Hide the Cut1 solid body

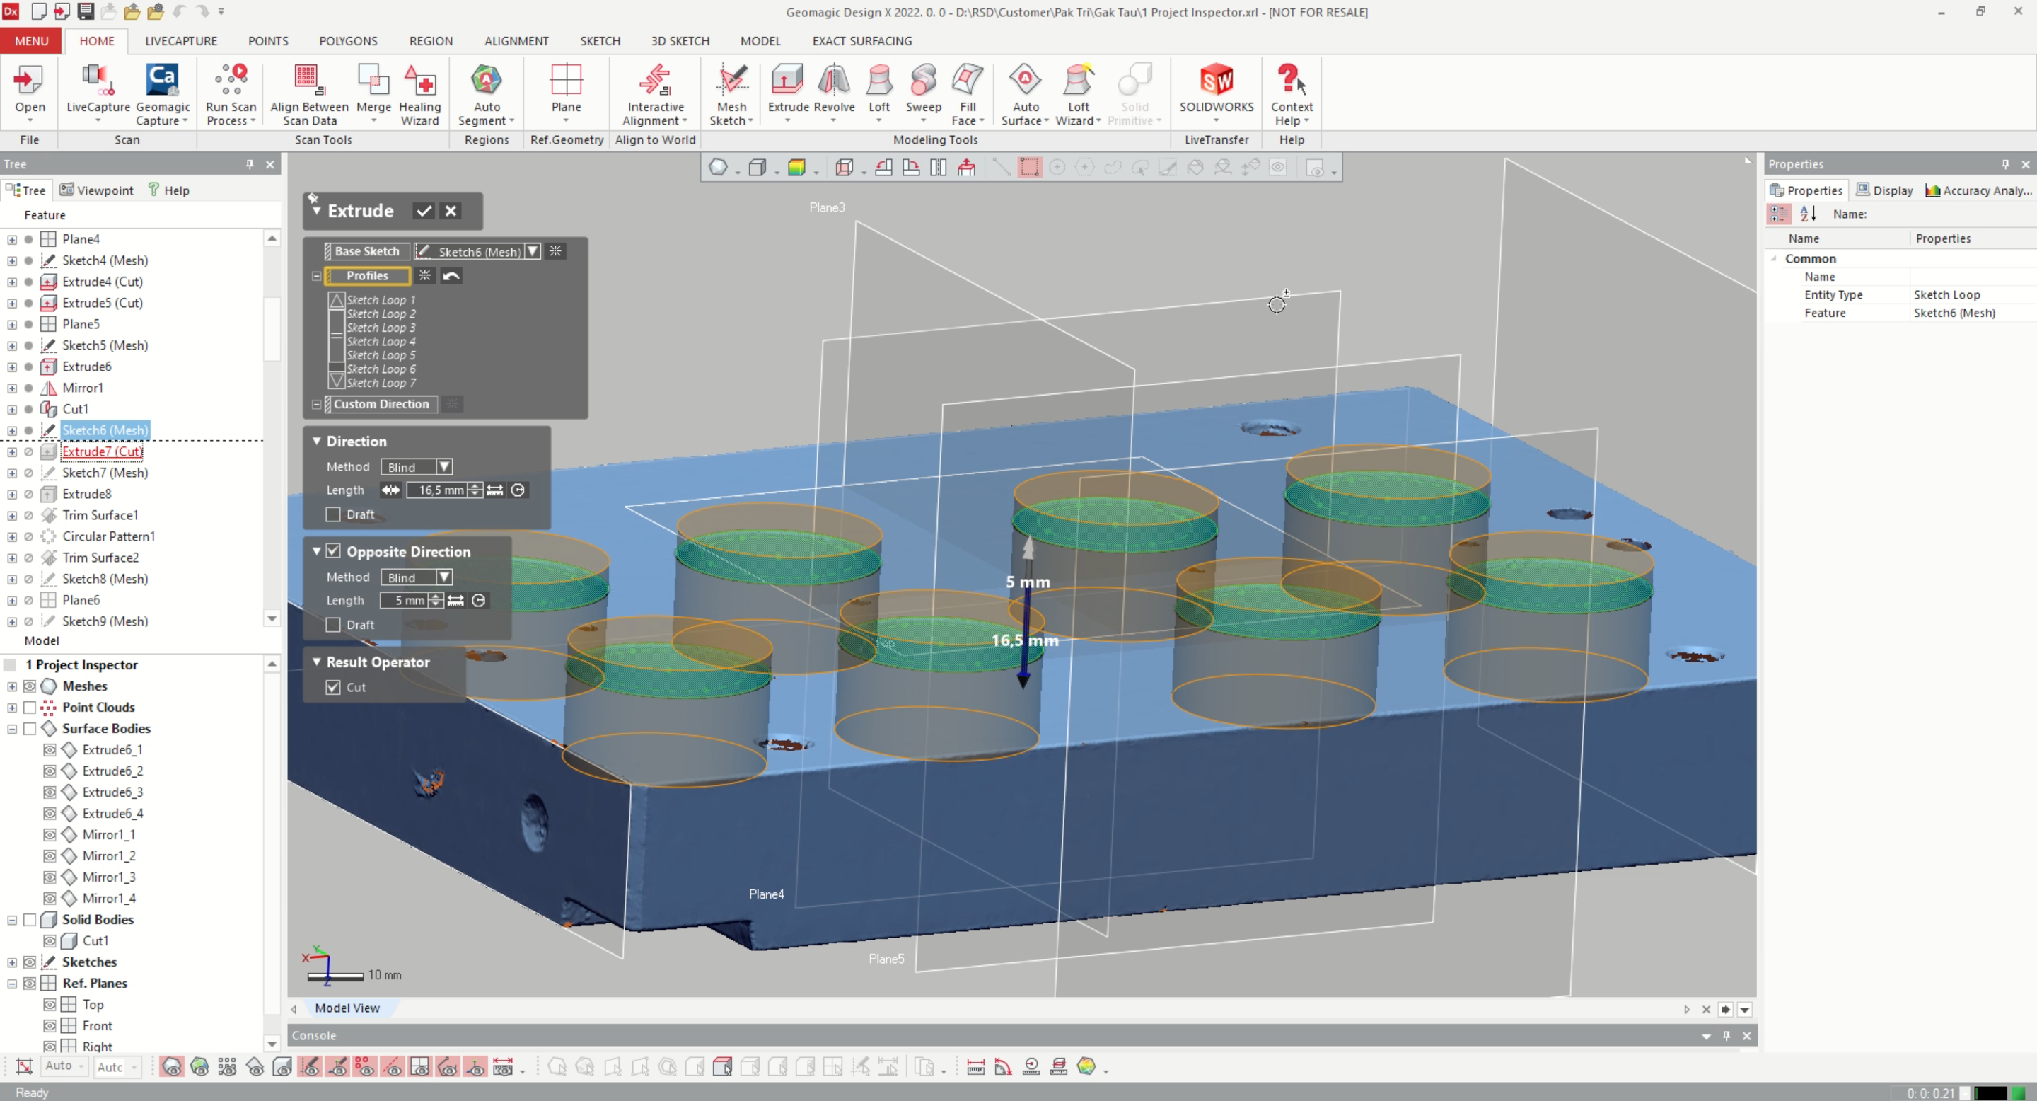[x=49, y=941]
